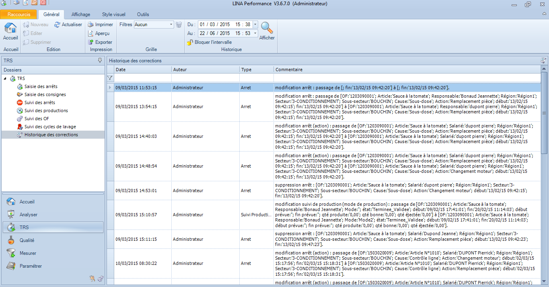
Task: Click the Suivi des productions clock icon
Action: coord(20,111)
